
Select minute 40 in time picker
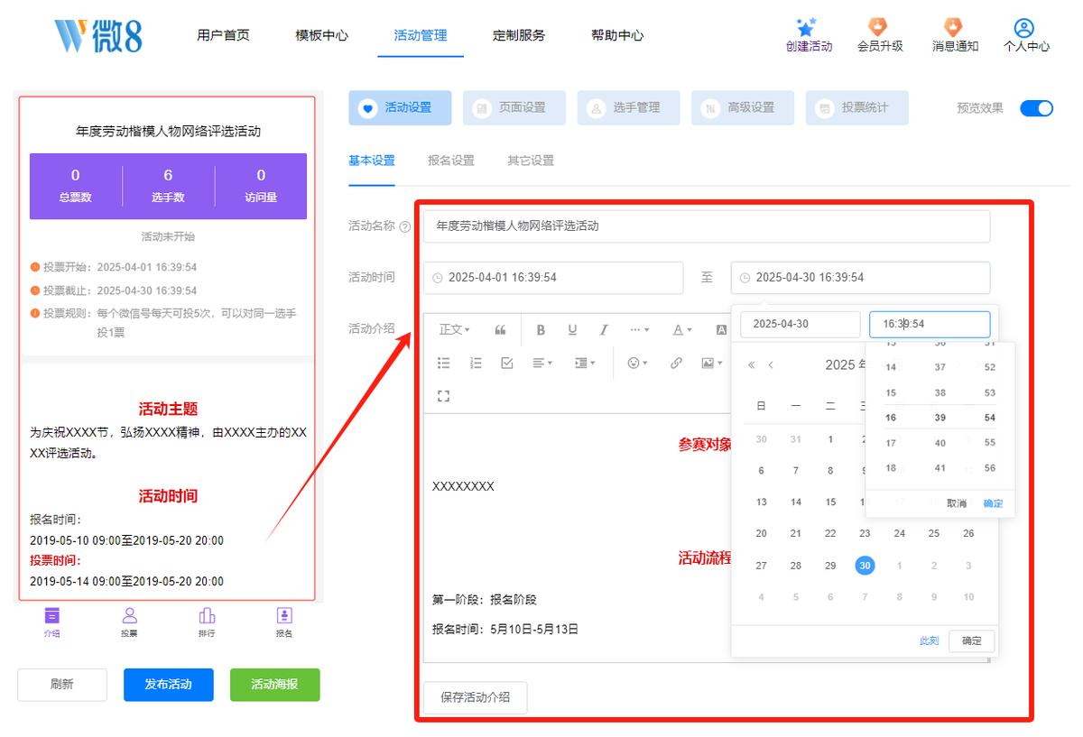[940, 443]
